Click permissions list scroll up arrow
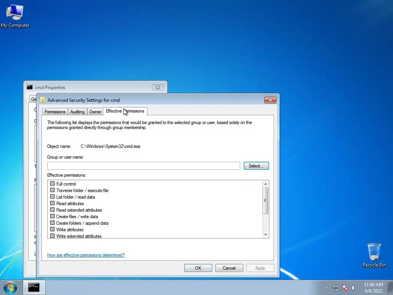 coord(266,184)
